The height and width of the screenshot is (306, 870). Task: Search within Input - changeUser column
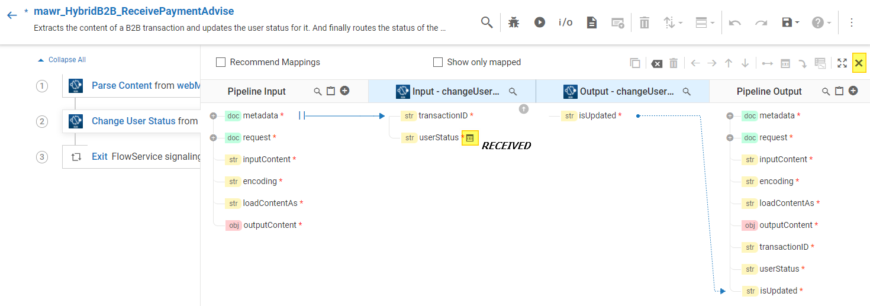click(513, 91)
